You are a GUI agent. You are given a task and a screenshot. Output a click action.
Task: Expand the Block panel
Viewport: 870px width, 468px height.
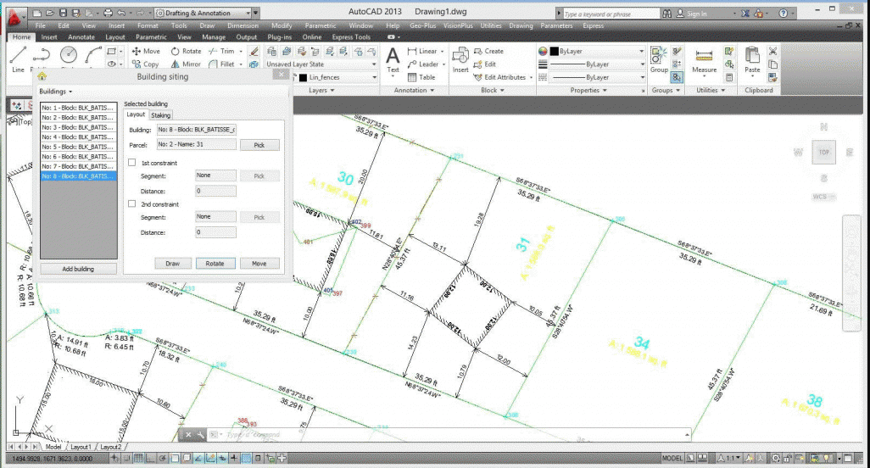click(x=492, y=91)
